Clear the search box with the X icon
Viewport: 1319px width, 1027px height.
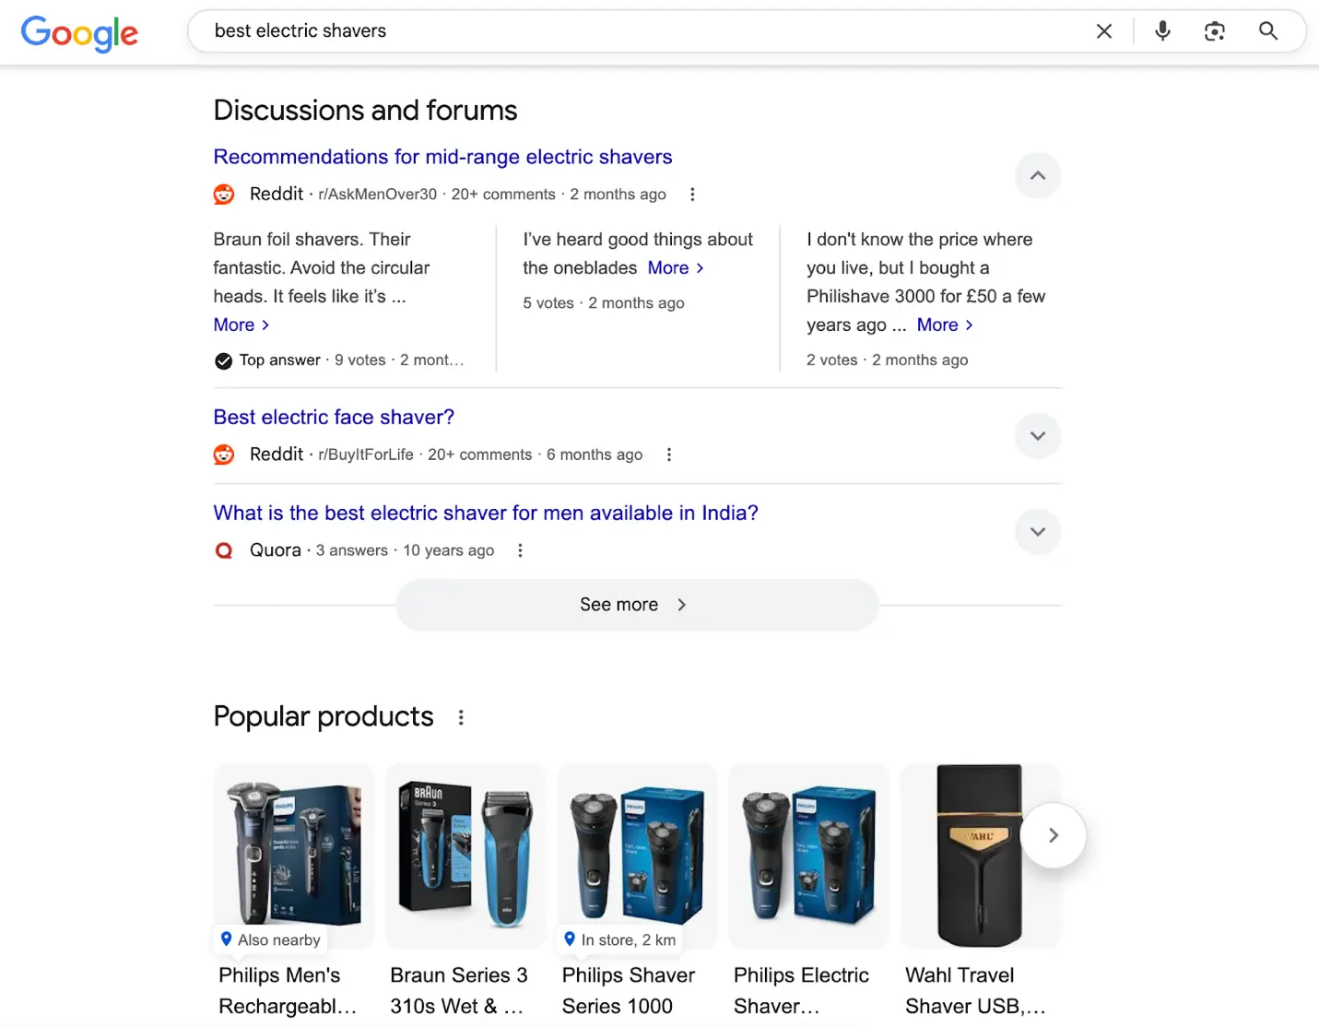tap(1103, 31)
